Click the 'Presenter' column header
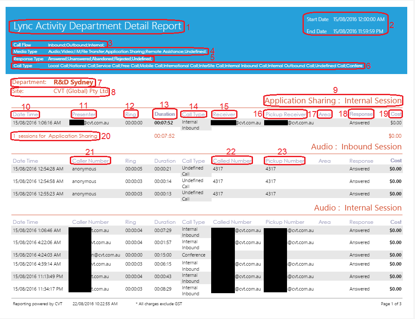 pyautogui.click(x=84, y=115)
